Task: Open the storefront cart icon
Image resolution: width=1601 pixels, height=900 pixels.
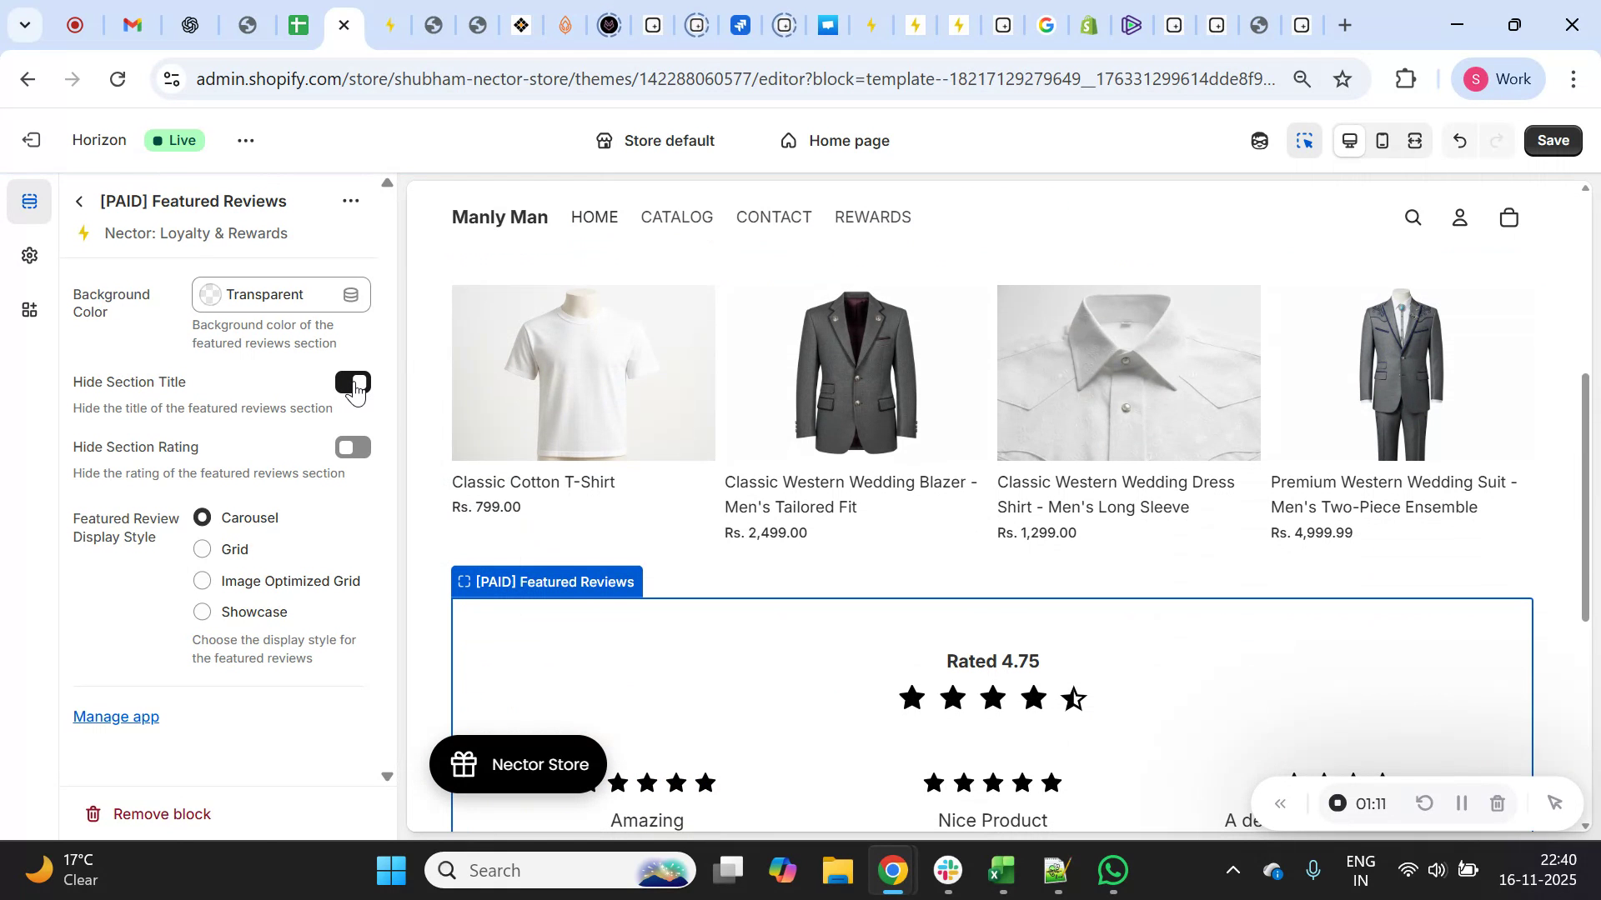Action: tap(1508, 217)
